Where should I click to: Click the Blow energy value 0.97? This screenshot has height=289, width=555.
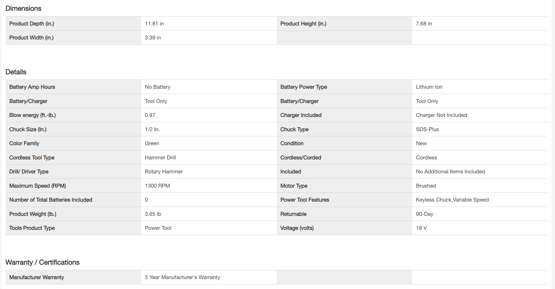(x=150, y=115)
